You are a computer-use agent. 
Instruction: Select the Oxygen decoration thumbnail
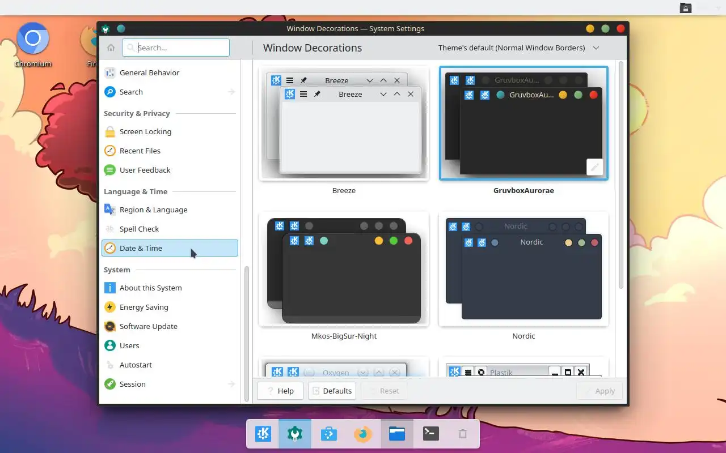tap(344, 367)
